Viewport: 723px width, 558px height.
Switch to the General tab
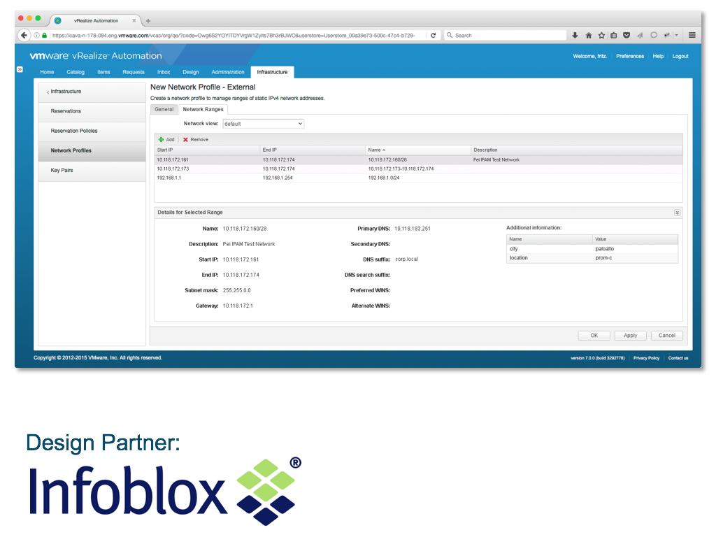(x=164, y=110)
